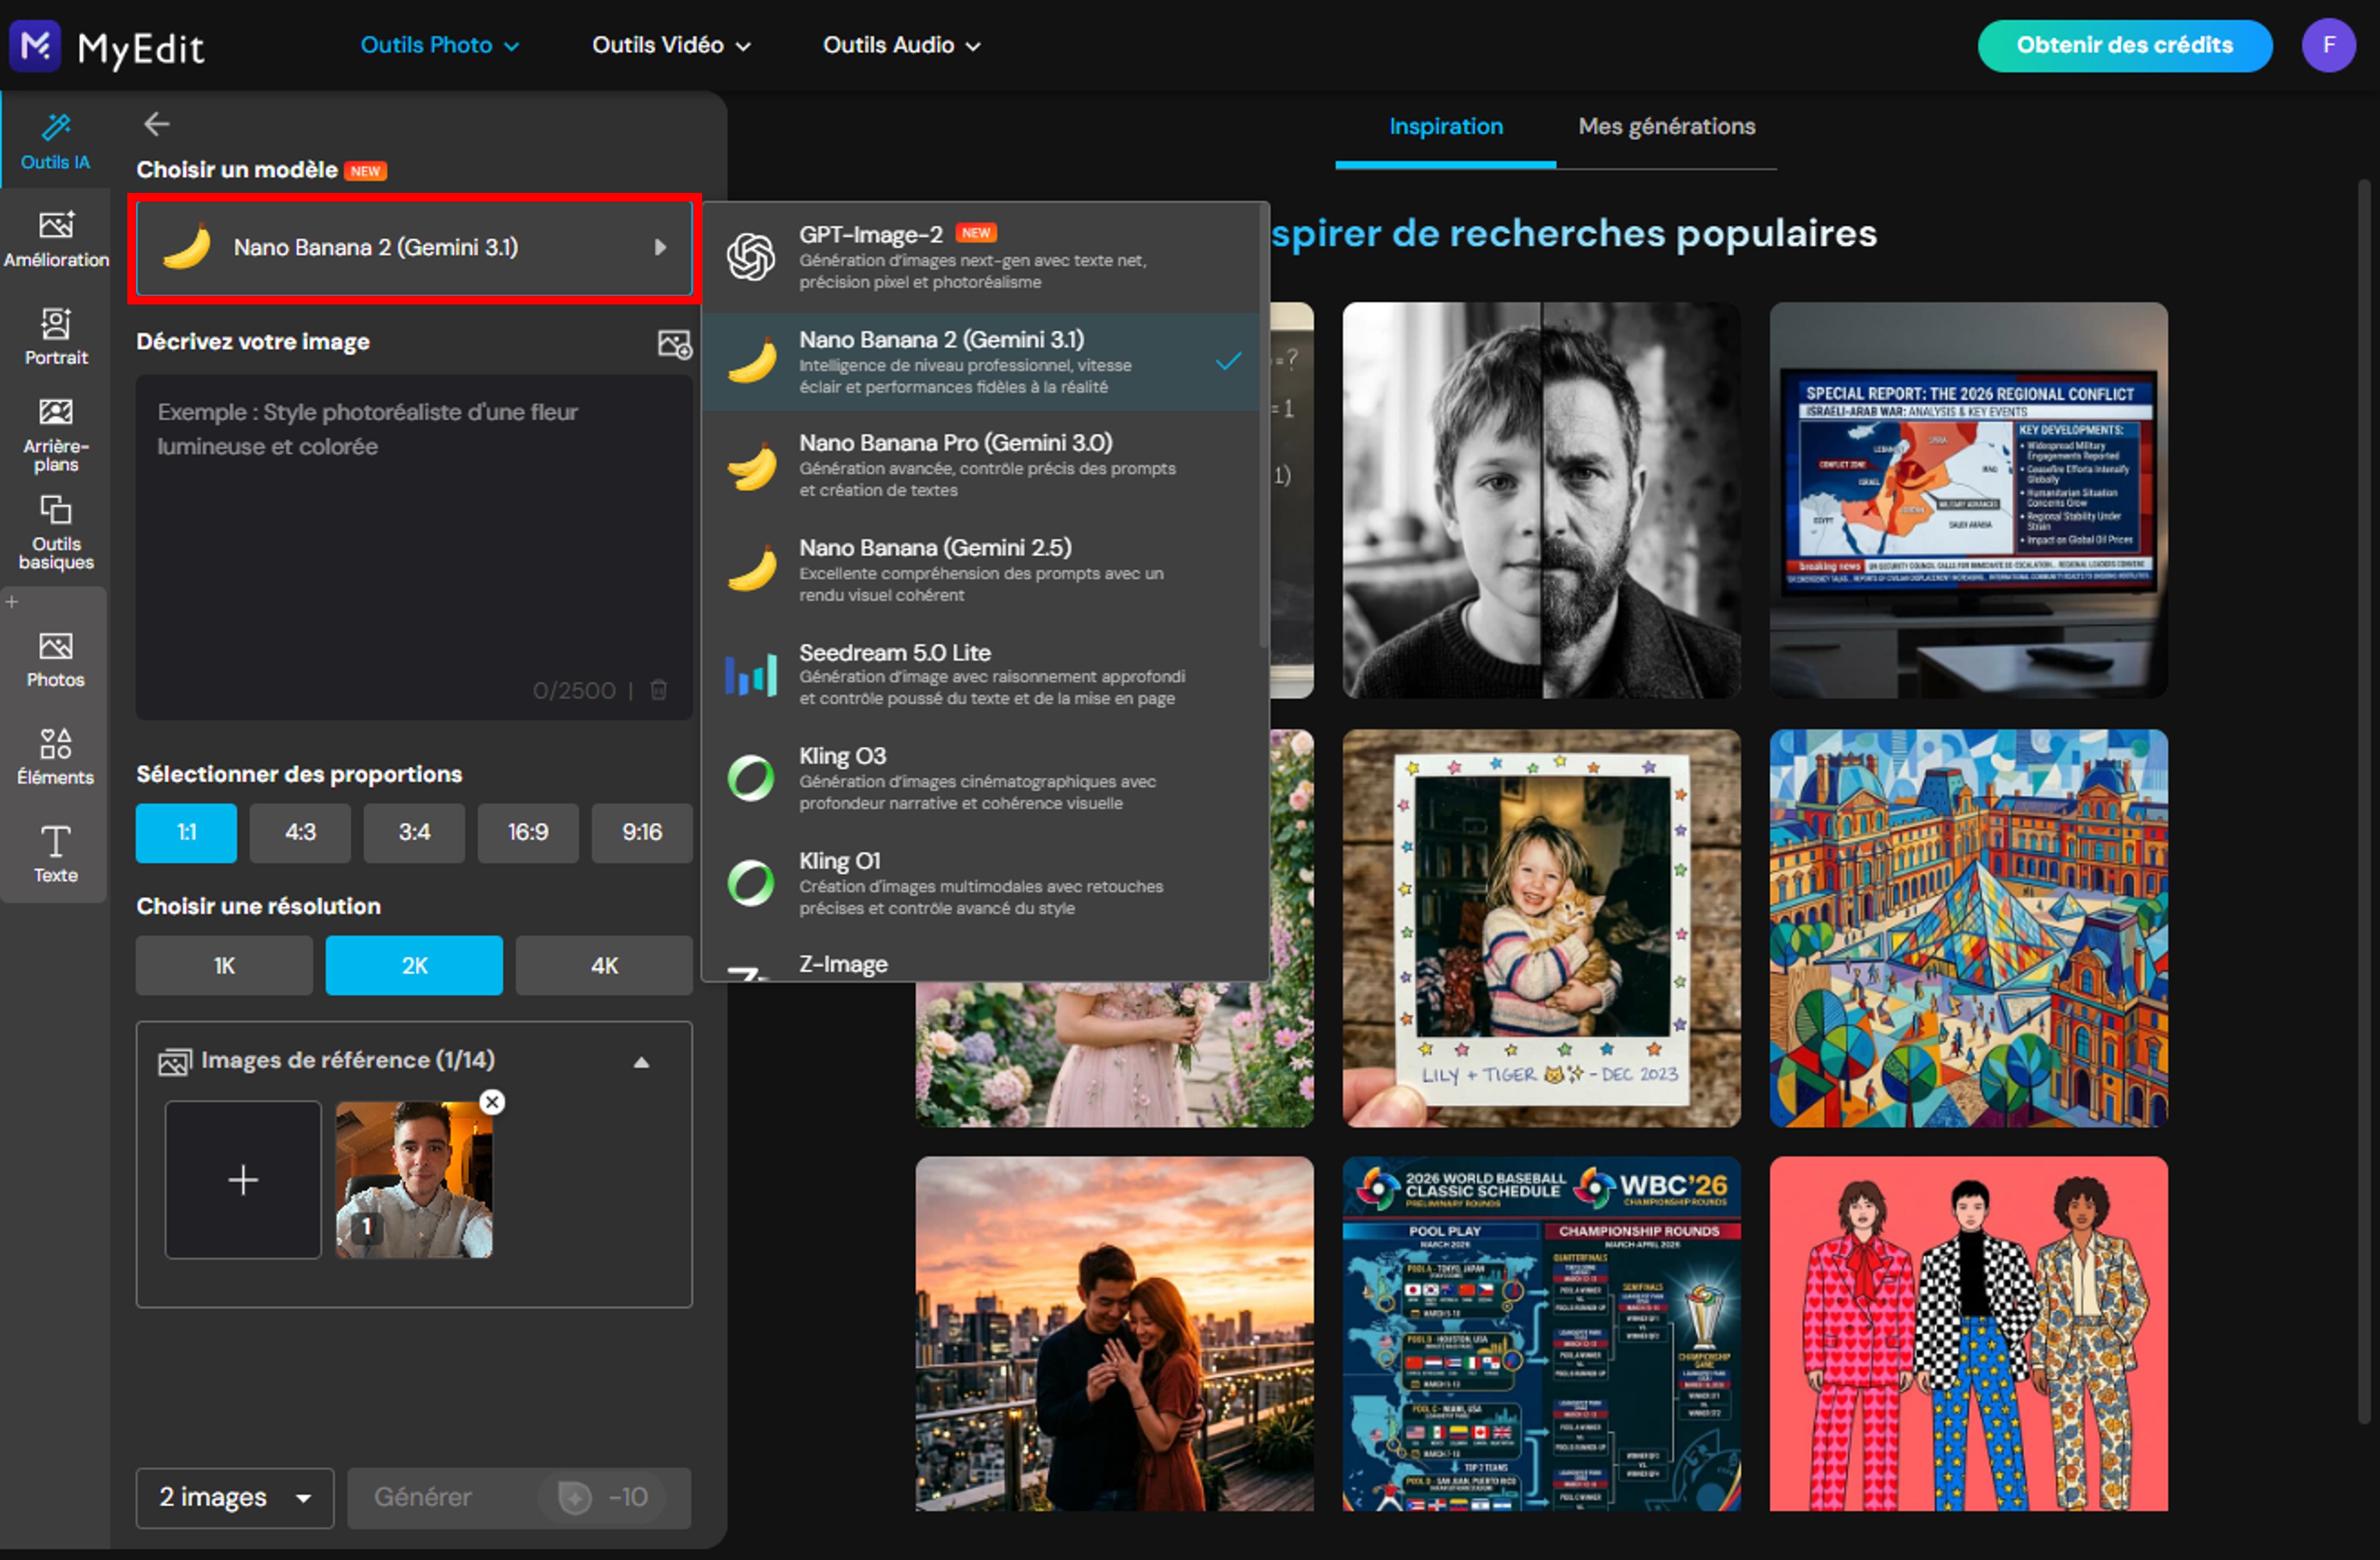Open the colorful cubist Louvre image
Image resolution: width=2380 pixels, height=1560 pixels.
click(x=1968, y=928)
